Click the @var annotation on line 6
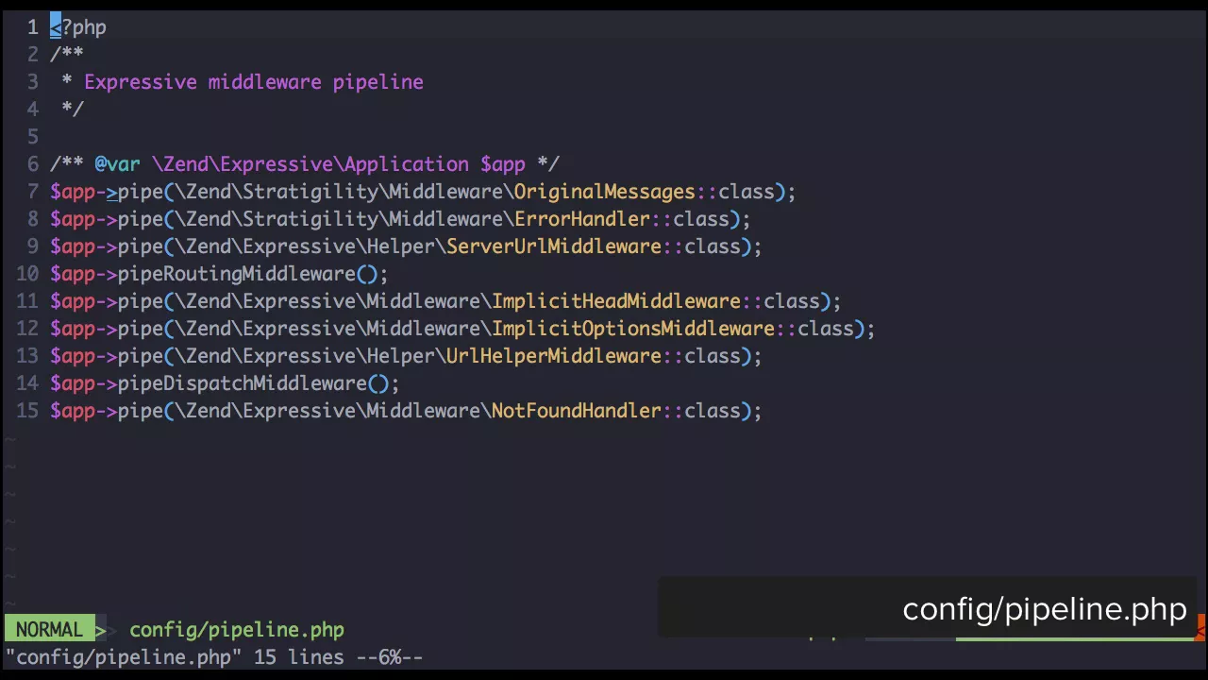Screen dimensions: 1208x680 (x=117, y=164)
